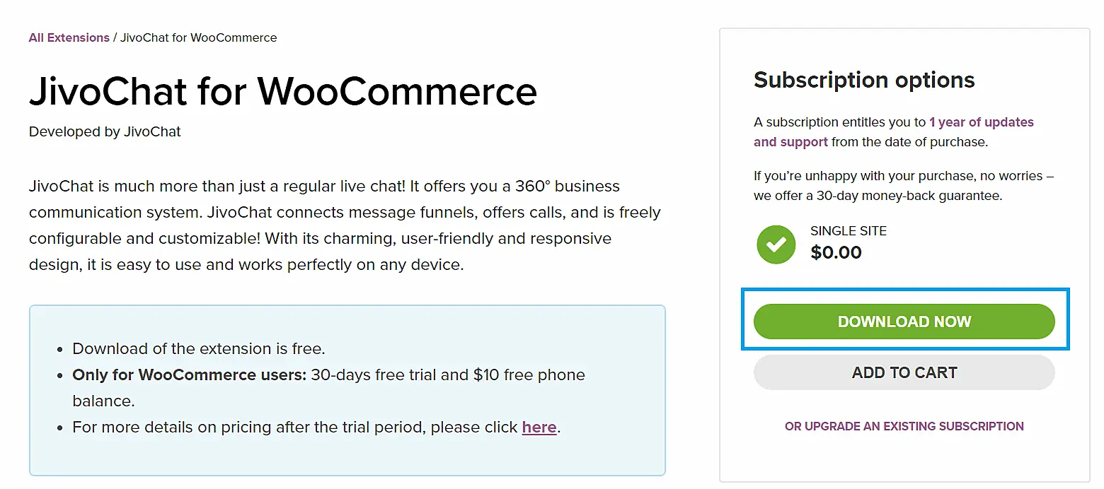The height and width of the screenshot is (489, 1104).
Task: Open the All Extensions breadcrumb link
Action: tap(69, 37)
